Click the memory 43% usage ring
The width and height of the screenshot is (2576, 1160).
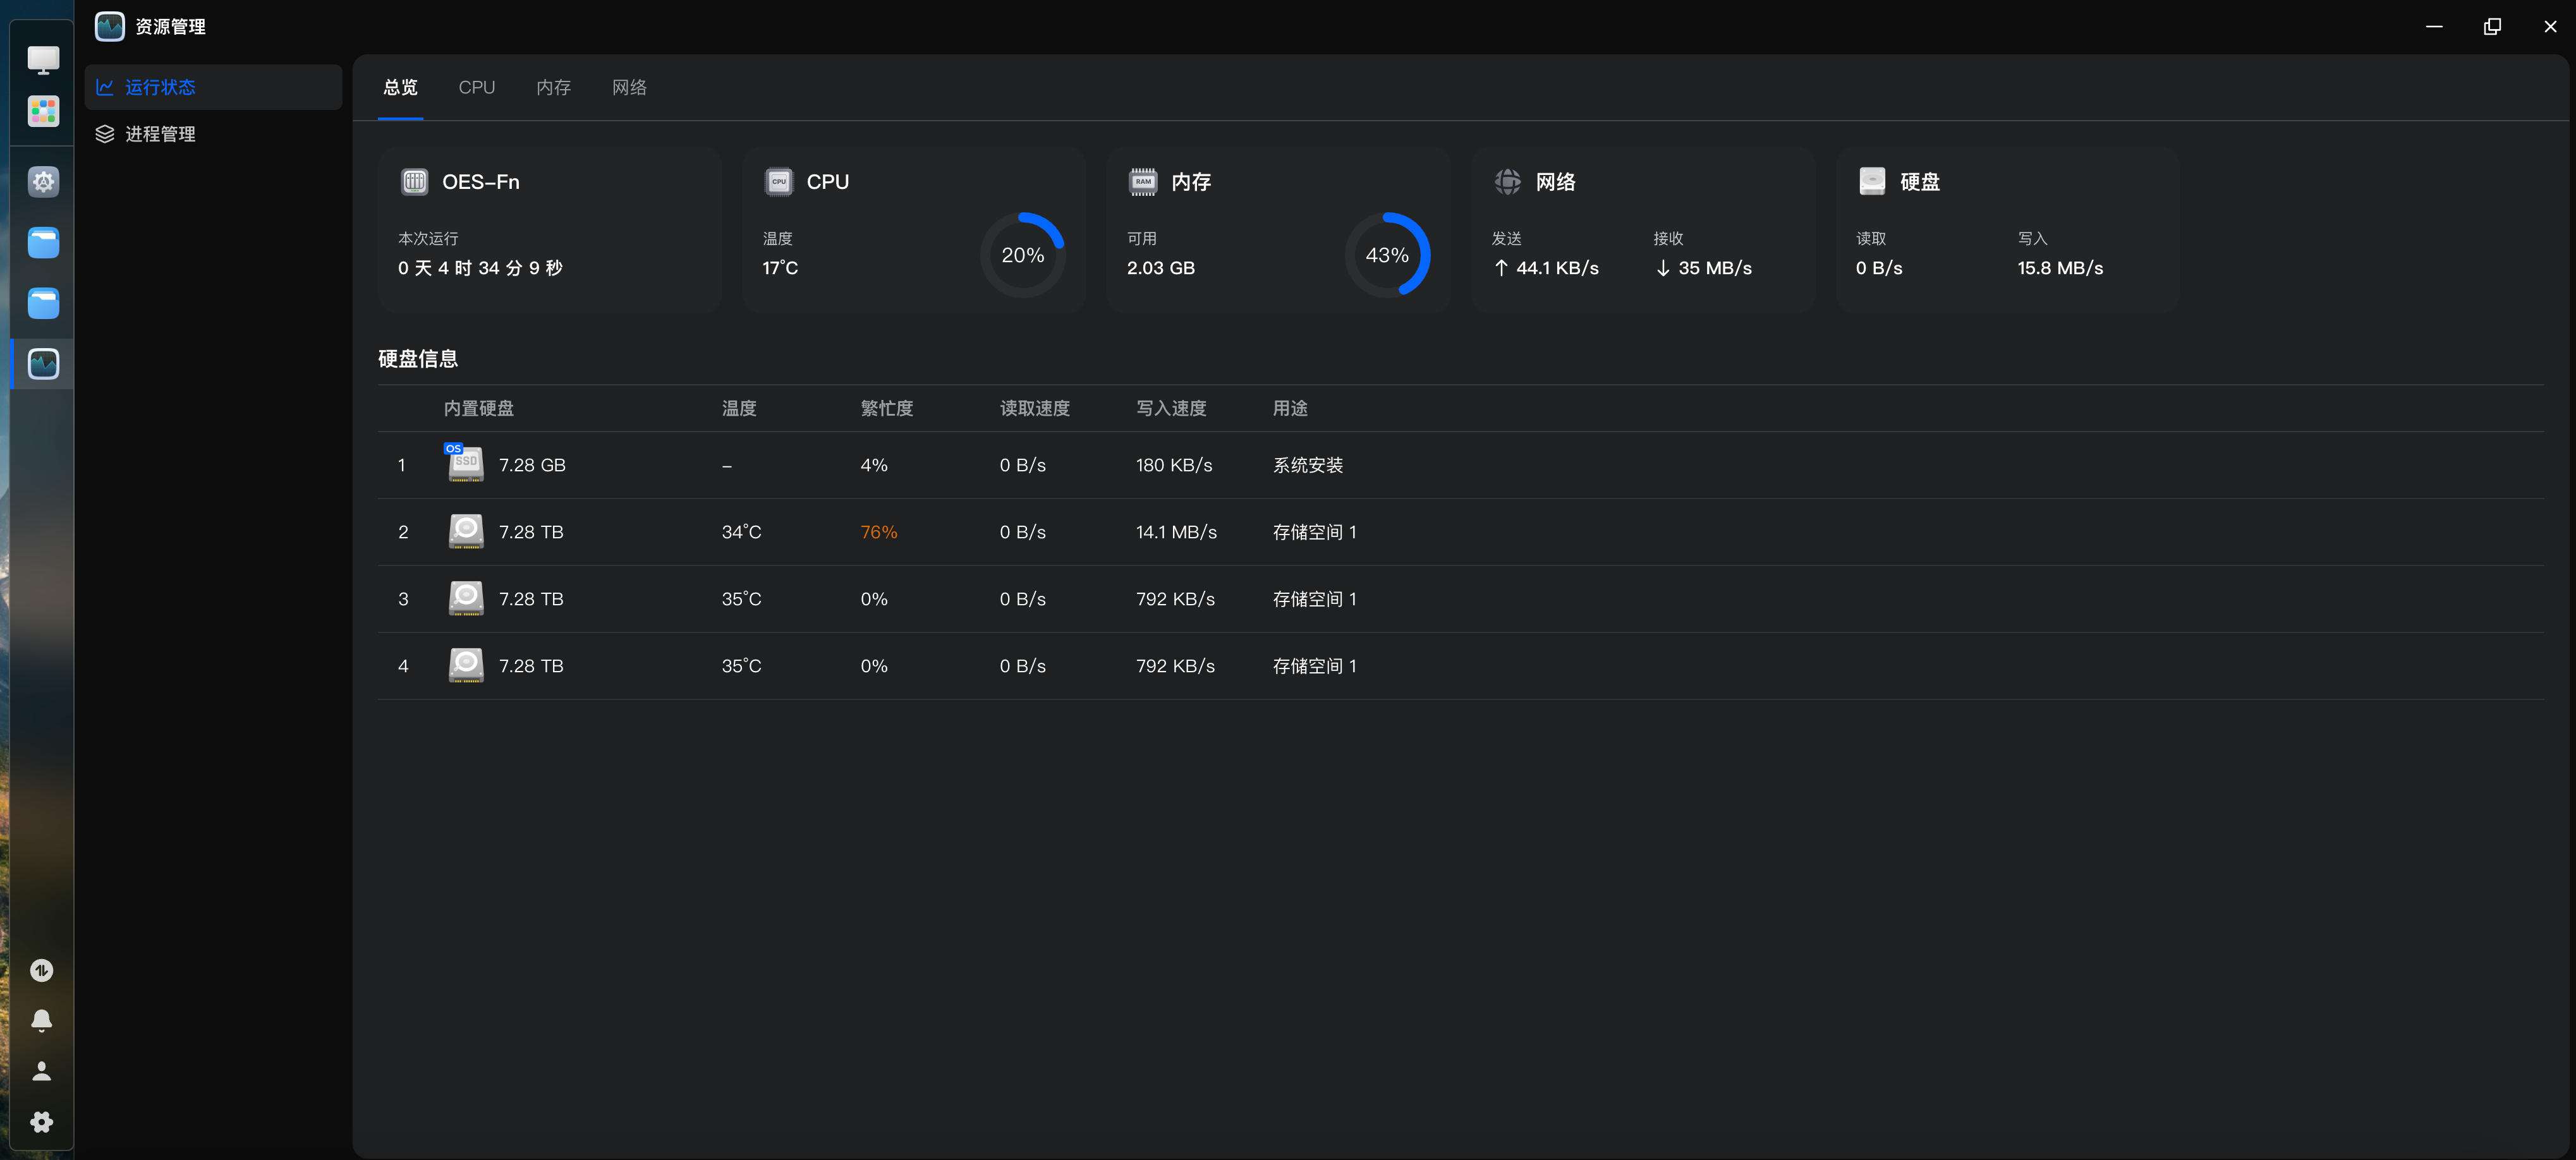pyautogui.click(x=1386, y=255)
